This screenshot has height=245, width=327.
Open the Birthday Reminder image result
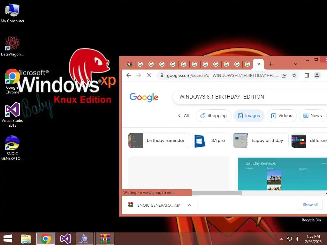point(282,174)
